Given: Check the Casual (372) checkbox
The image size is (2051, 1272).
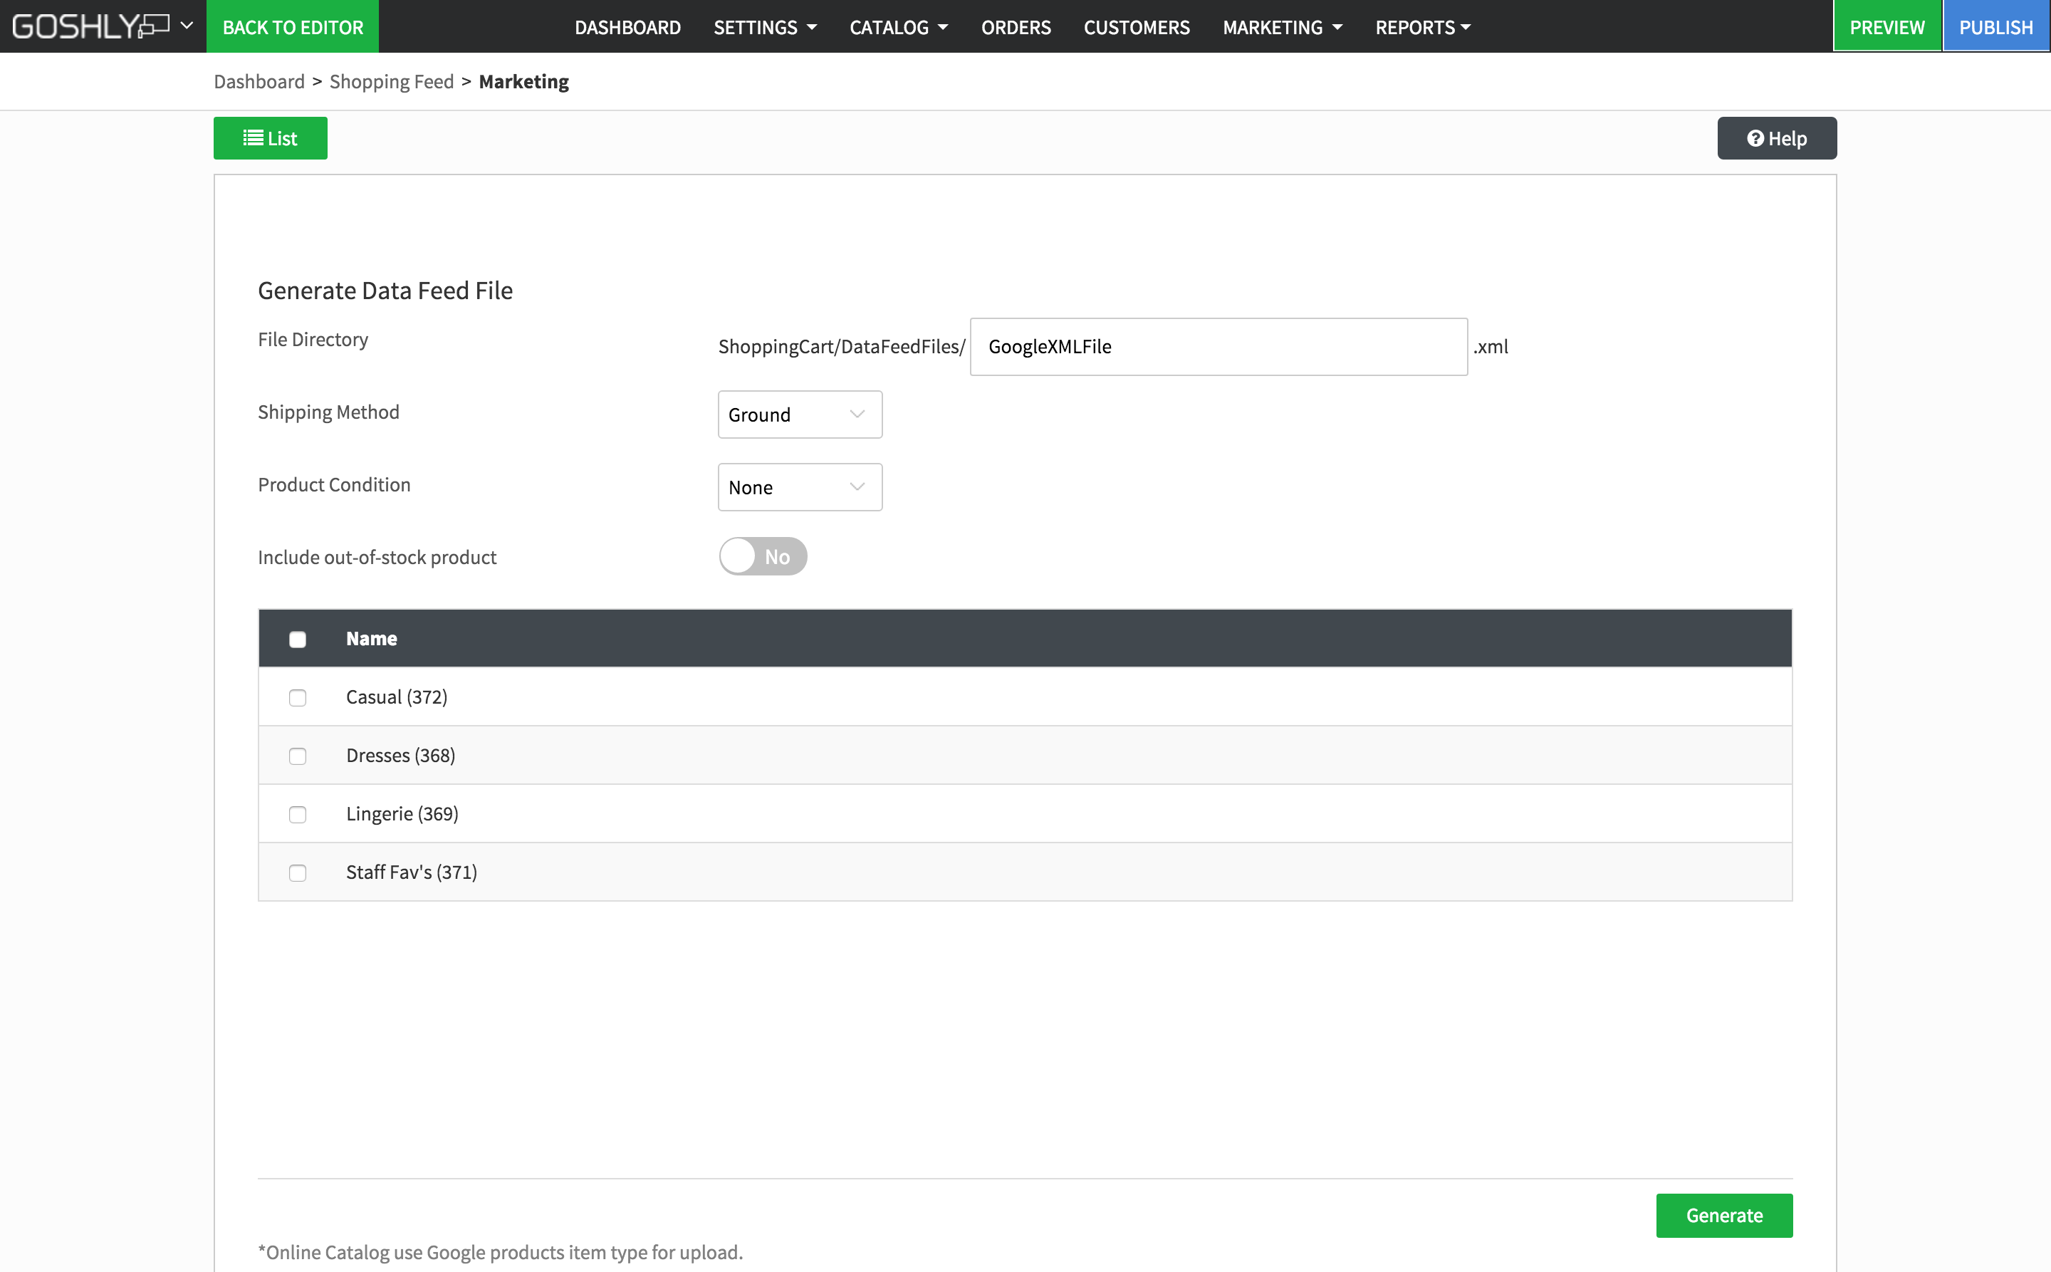Looking at the screenshot, I should point(297,697).
